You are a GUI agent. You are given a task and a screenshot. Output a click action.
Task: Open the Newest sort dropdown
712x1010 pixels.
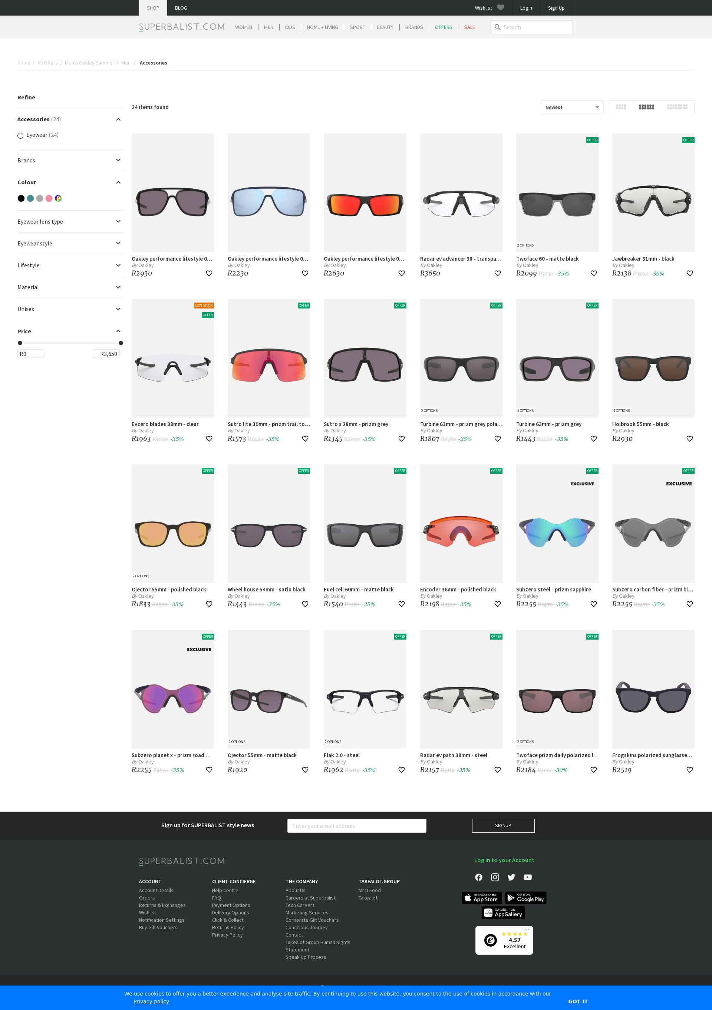click(572, 107)
